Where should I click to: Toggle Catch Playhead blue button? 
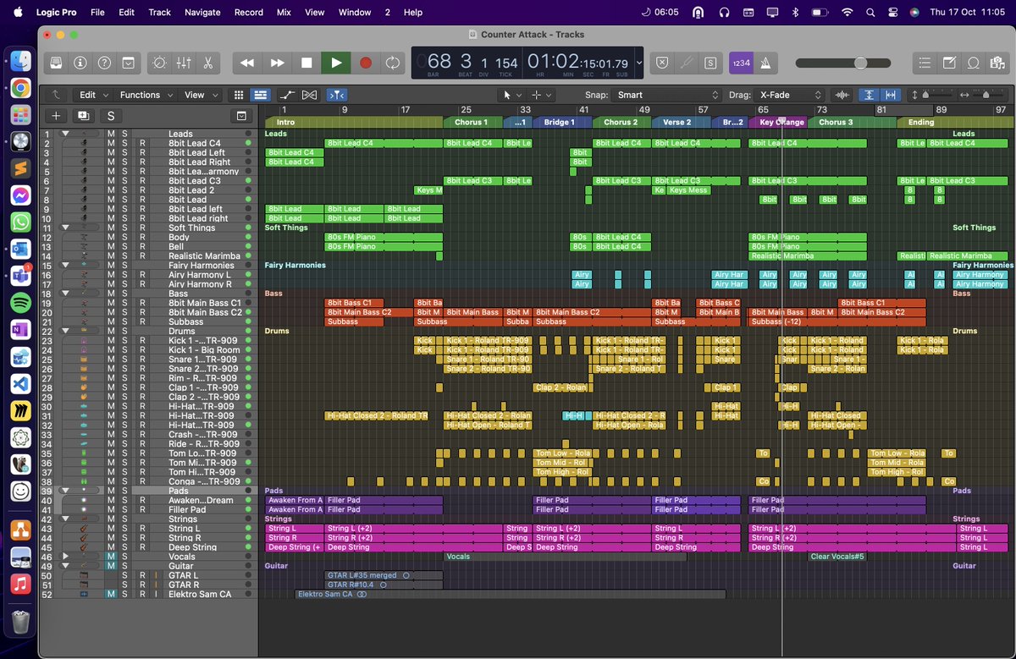coord(336,95)
